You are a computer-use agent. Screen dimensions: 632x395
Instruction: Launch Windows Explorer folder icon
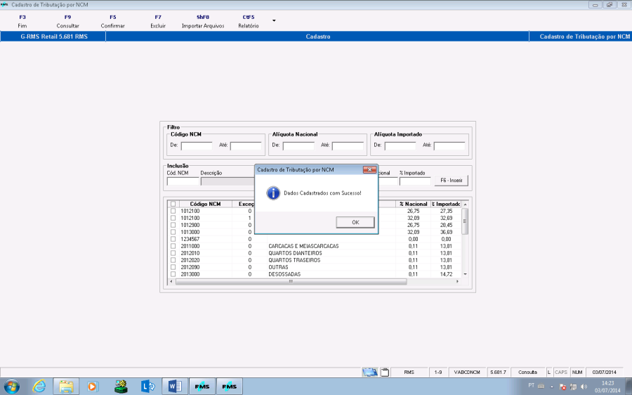coord(66,386)
